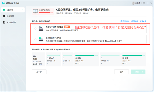Confirm with the 确定 button

(138, 72)
